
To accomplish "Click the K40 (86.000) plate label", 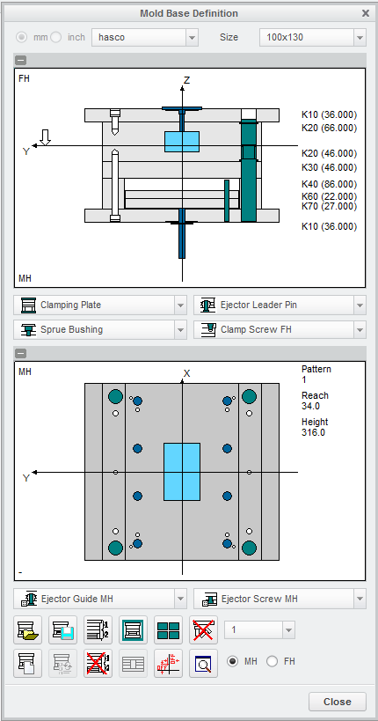I will [329, 184].
